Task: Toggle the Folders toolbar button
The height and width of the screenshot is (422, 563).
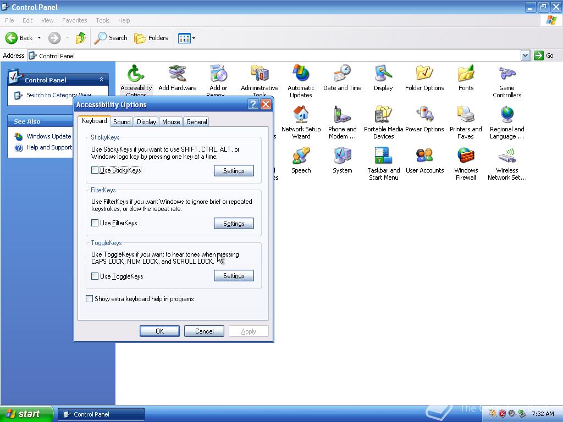Action: 151,38
